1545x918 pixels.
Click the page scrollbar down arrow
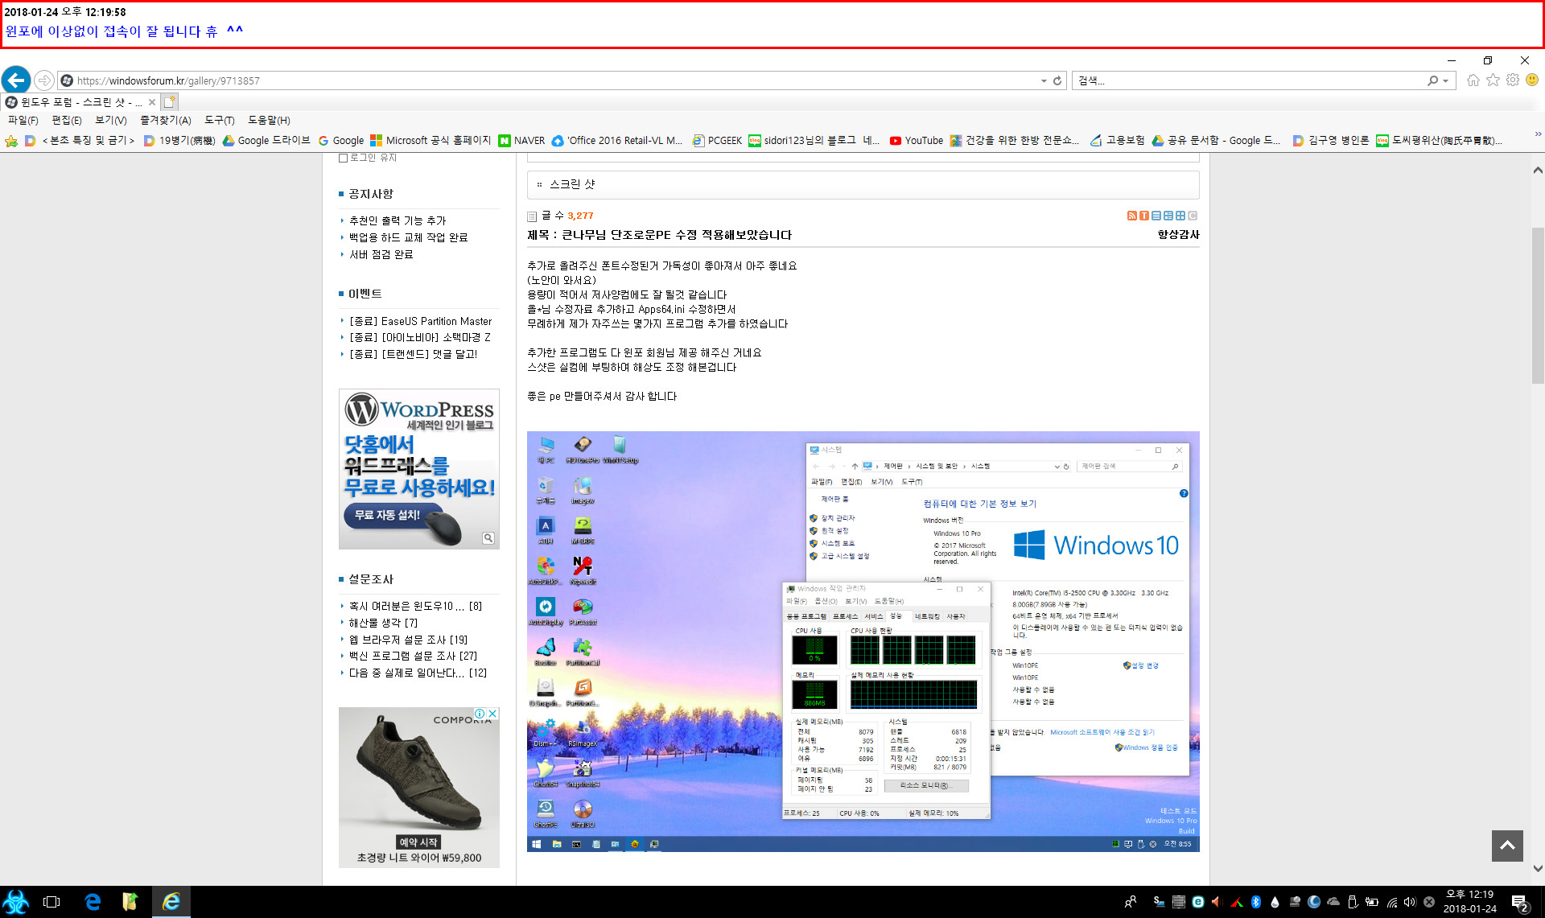click(x=1538, y=869)
